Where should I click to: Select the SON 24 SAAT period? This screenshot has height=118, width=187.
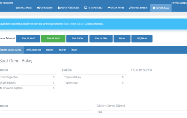click(28, 38)
